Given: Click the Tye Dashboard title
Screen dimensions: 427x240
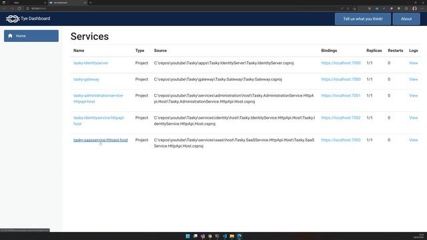Looking at the screenshot, I should [35, 19].
